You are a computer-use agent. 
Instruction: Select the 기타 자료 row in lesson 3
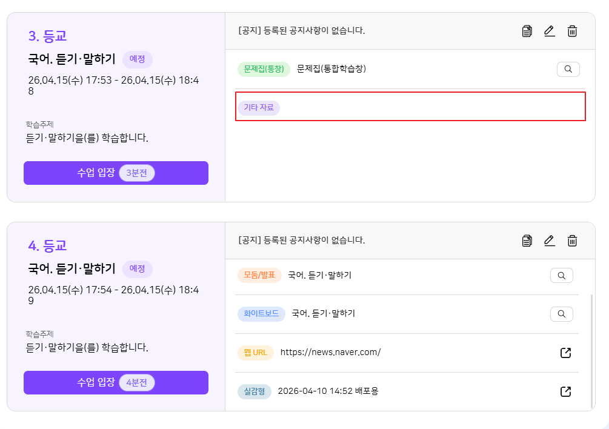(410, 107)
